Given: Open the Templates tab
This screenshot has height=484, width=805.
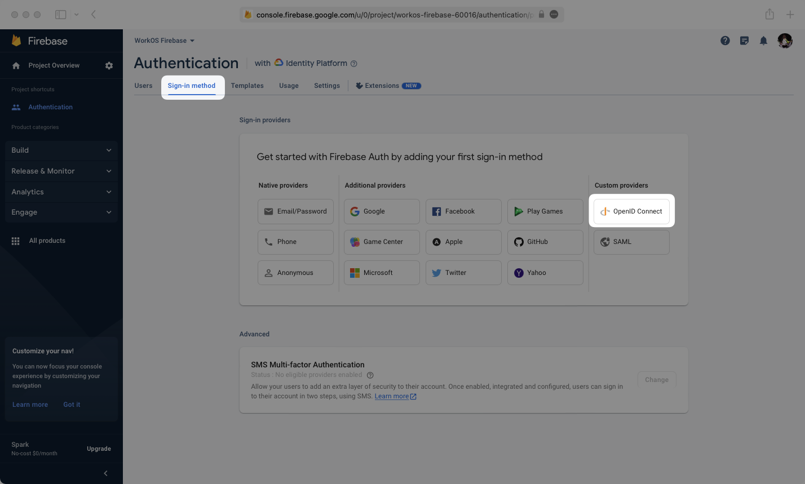Looking at the screenshot, I should click(x=247, y=86).
